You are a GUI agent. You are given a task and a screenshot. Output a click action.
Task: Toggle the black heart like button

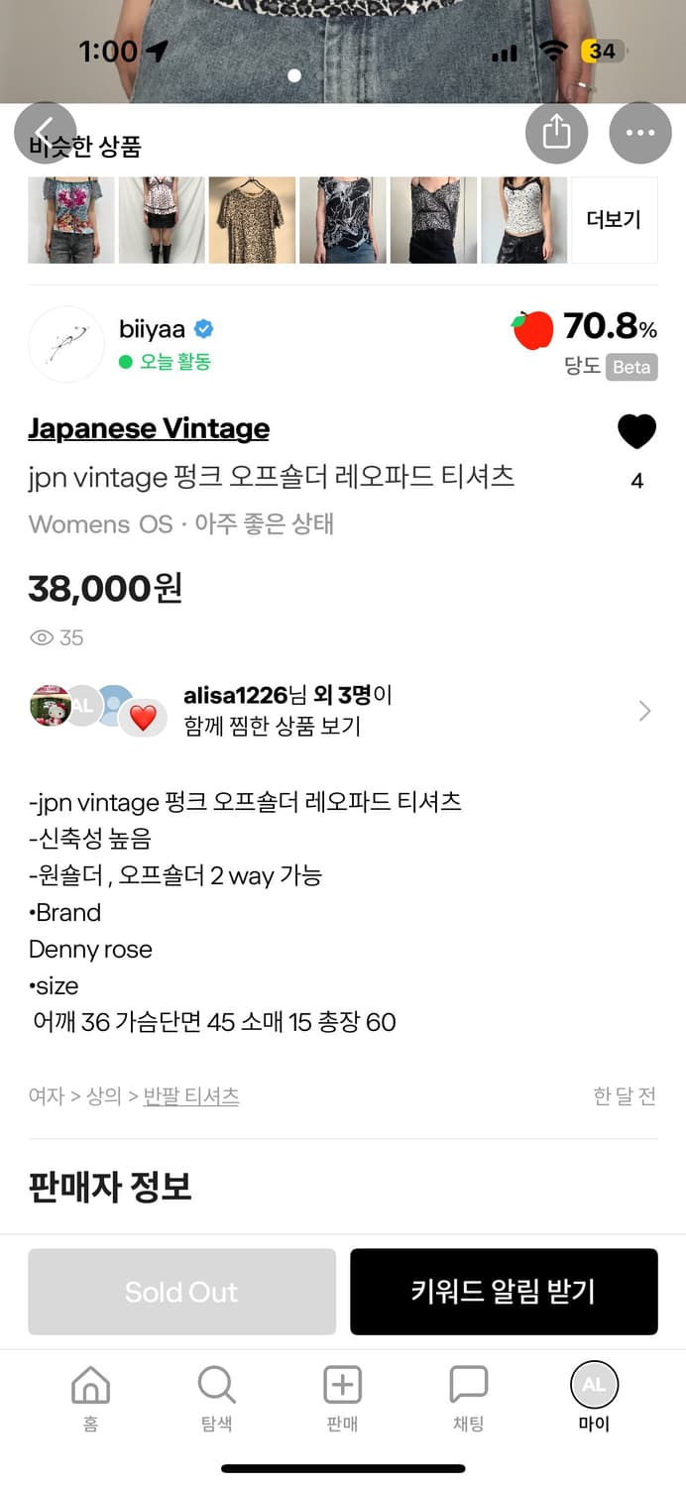click(x=636, y=432)
